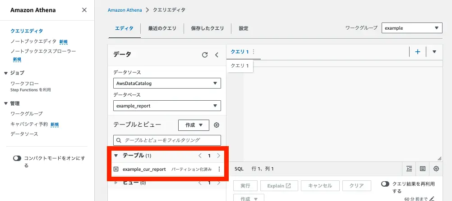Collapse the data panel with the left chevron

217,55
